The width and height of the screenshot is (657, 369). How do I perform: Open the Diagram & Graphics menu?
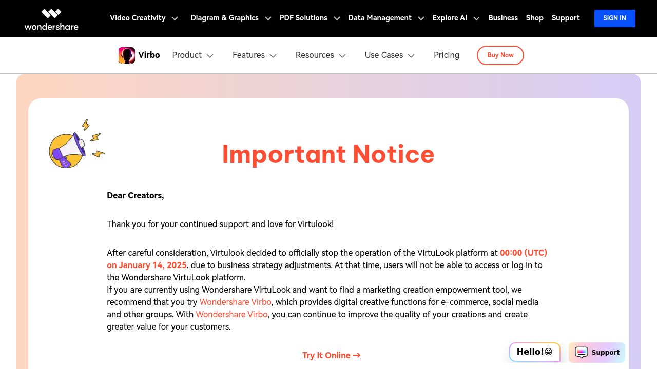[224, 18]
